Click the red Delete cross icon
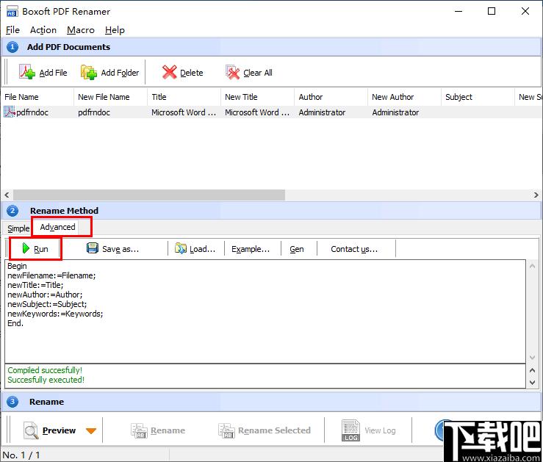The height and width of the screenshot is (462, 543). (x=169, y=72)
